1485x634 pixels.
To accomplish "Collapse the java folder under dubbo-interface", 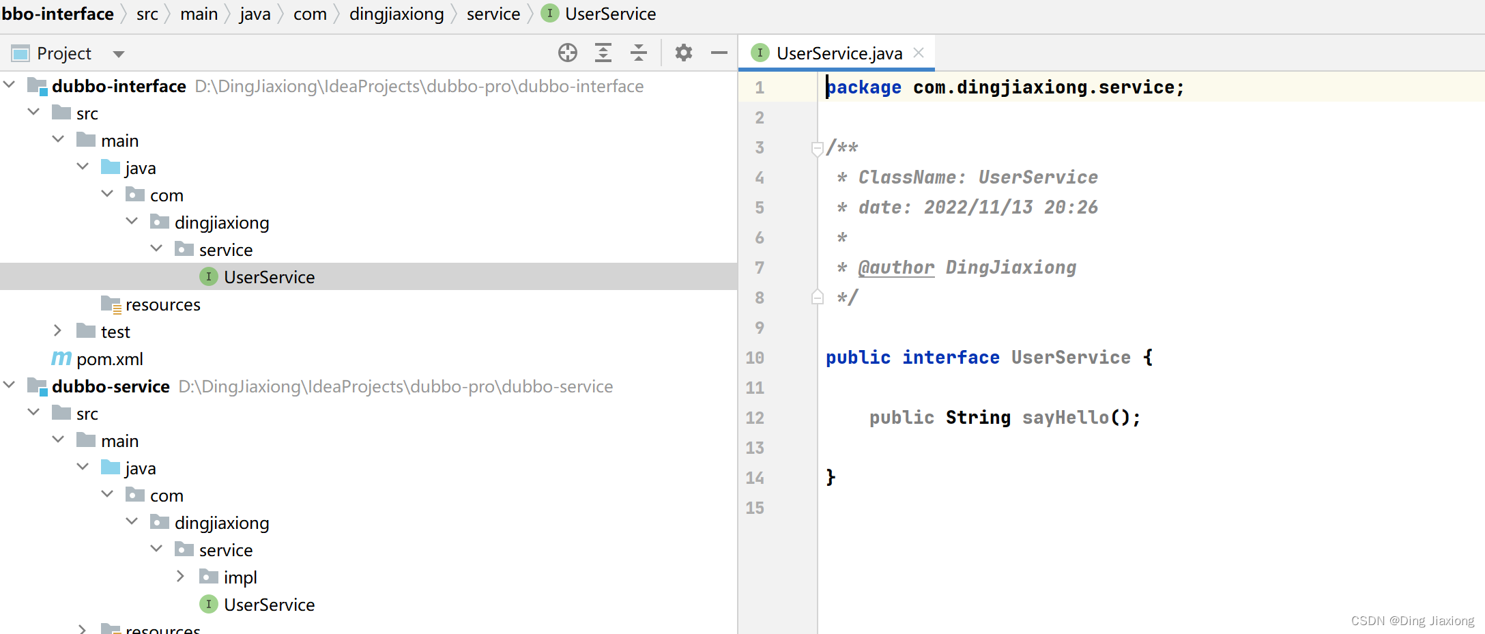I will [83, 167].
